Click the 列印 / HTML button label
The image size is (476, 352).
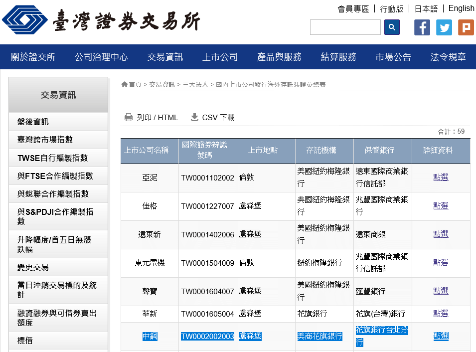(x=157, y=118)
